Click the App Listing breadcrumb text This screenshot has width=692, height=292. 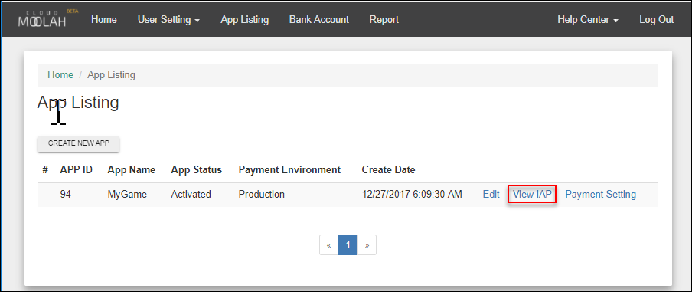click(x=111, y=75)
